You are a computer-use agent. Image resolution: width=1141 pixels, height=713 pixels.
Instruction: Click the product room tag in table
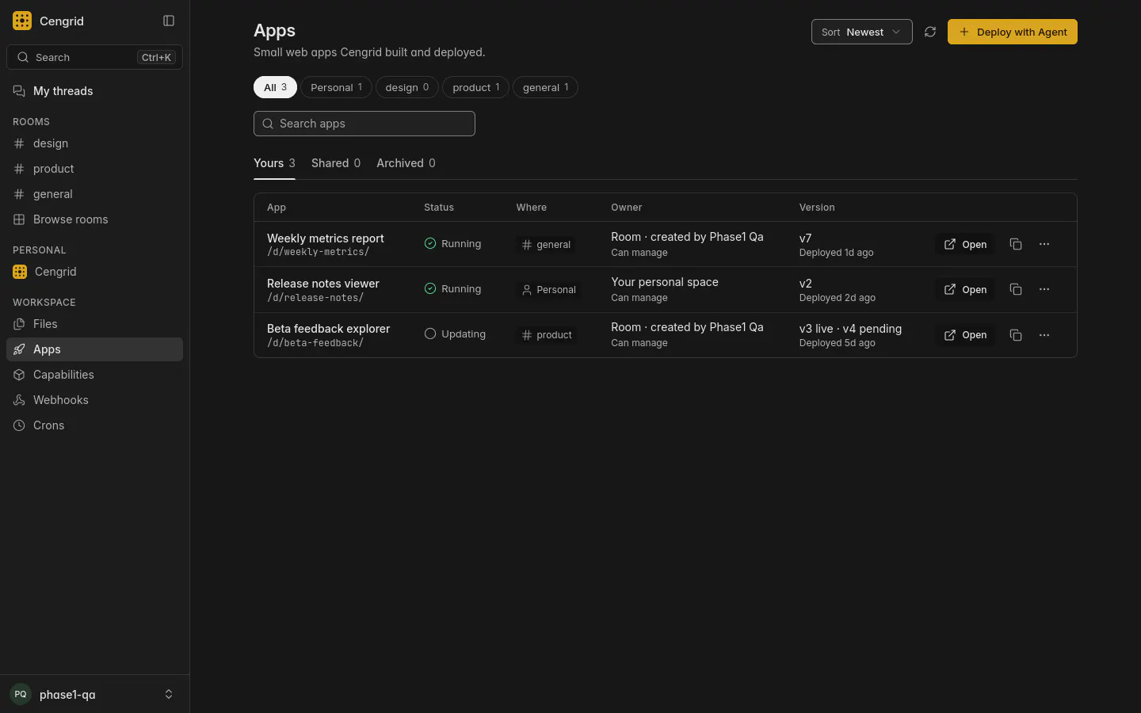point(547,335)
